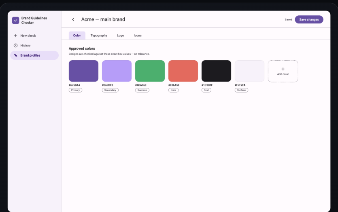Switch to the Color tab

click(77, 36)
